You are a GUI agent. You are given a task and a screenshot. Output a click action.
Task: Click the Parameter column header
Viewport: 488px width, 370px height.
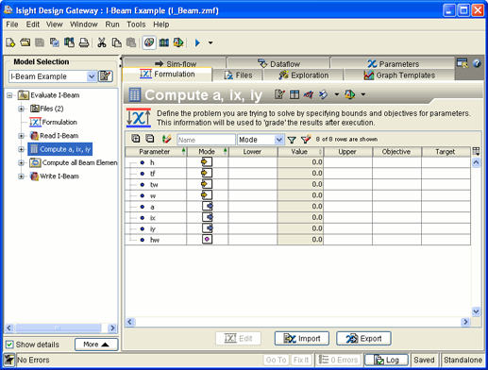[156, 152]
